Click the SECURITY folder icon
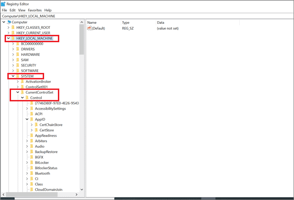Viewport: 294px width, 200px height. click(17, 65)
